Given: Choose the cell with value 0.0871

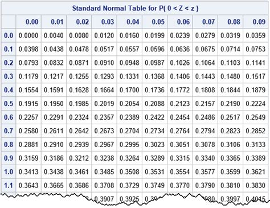Looking at the screenshot, I should tap(79, 63).
